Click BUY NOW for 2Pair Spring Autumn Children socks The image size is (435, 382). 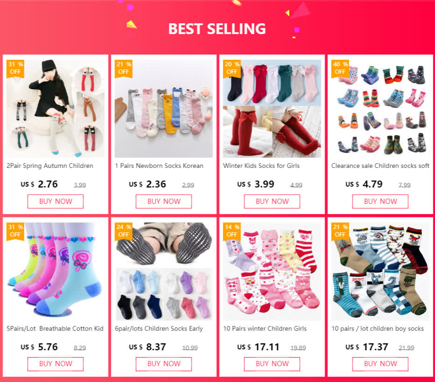(56, 201)
